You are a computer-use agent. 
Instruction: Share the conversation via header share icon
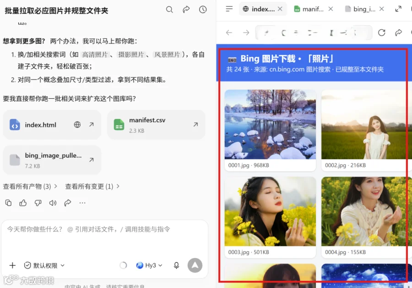click(x=186, y=10)
